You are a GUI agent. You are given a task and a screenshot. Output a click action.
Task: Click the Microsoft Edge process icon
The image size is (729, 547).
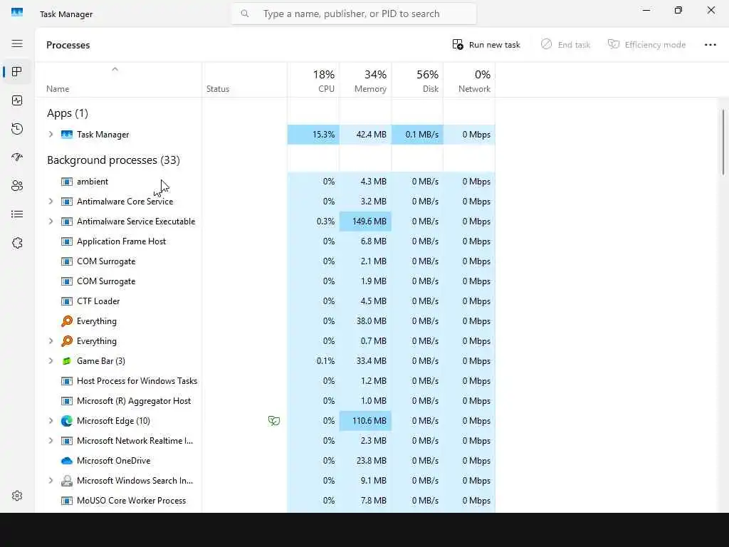click(67, 421)
